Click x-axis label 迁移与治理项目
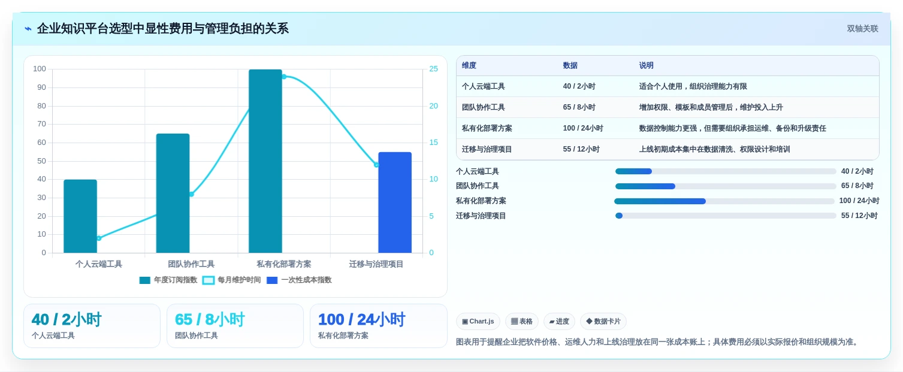 click(376, 264)
